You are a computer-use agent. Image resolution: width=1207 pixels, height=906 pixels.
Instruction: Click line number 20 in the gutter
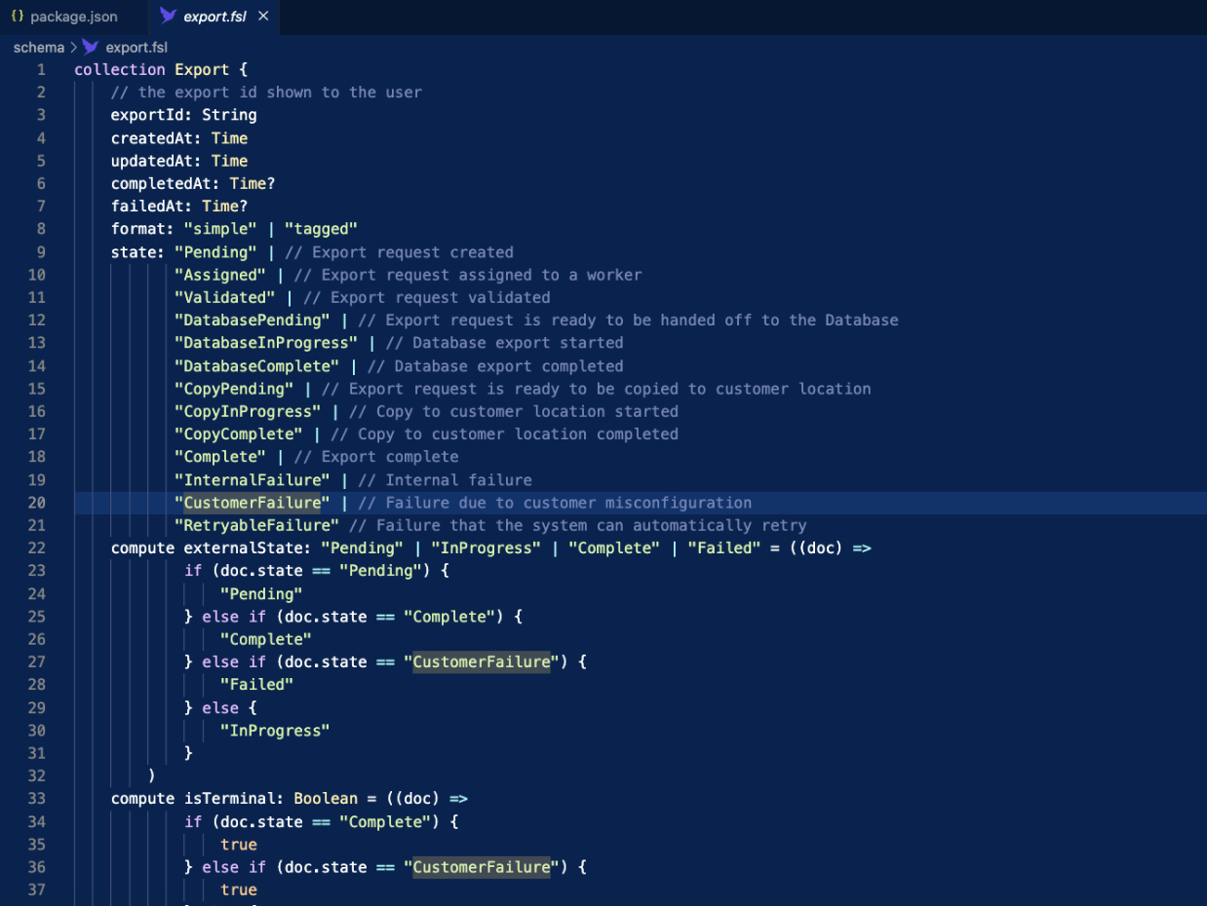click(36, 503)
